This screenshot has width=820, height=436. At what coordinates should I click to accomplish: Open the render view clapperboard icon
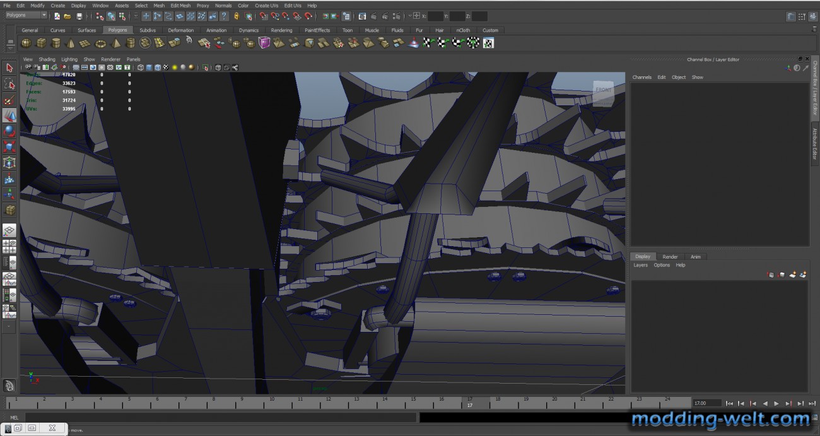[362, 16]
